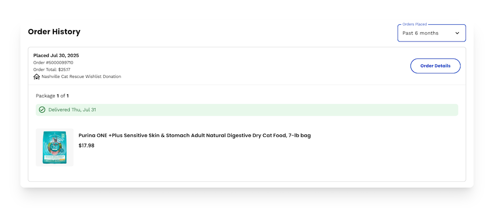Click the word 'Delivered' in the status bar
The width and height of the screenshot is (494, 208).
pos(59,110)
